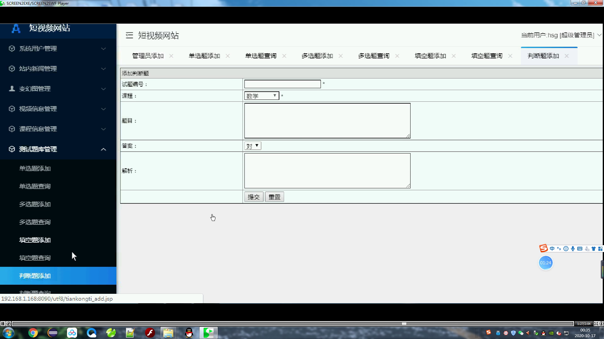Switch to the 多选题添加 tab
This screenshot has width=604, height=339.
pyautogui.click(x=317, y=56)
